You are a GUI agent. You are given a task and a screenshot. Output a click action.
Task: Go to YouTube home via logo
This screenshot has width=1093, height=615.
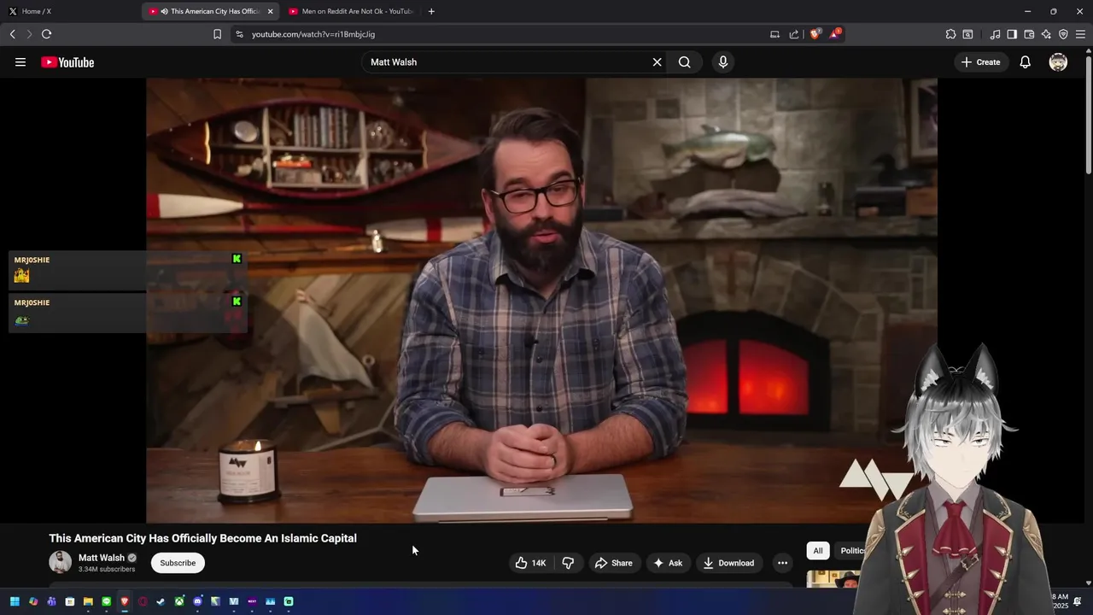click(67, 62)
